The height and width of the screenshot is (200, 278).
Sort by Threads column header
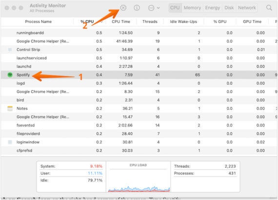[x=150, y=21]
